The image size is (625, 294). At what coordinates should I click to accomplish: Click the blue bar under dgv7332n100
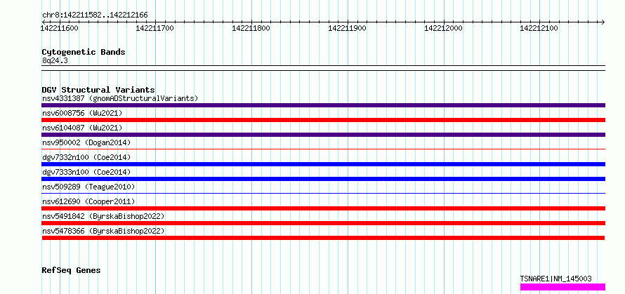(323, 164)
